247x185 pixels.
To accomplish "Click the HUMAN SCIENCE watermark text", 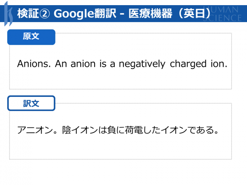I will tap(222, 14).
